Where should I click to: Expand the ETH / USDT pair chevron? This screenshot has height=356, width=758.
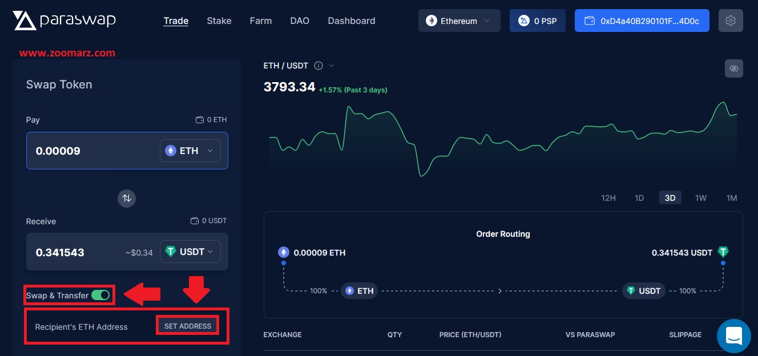332,66
